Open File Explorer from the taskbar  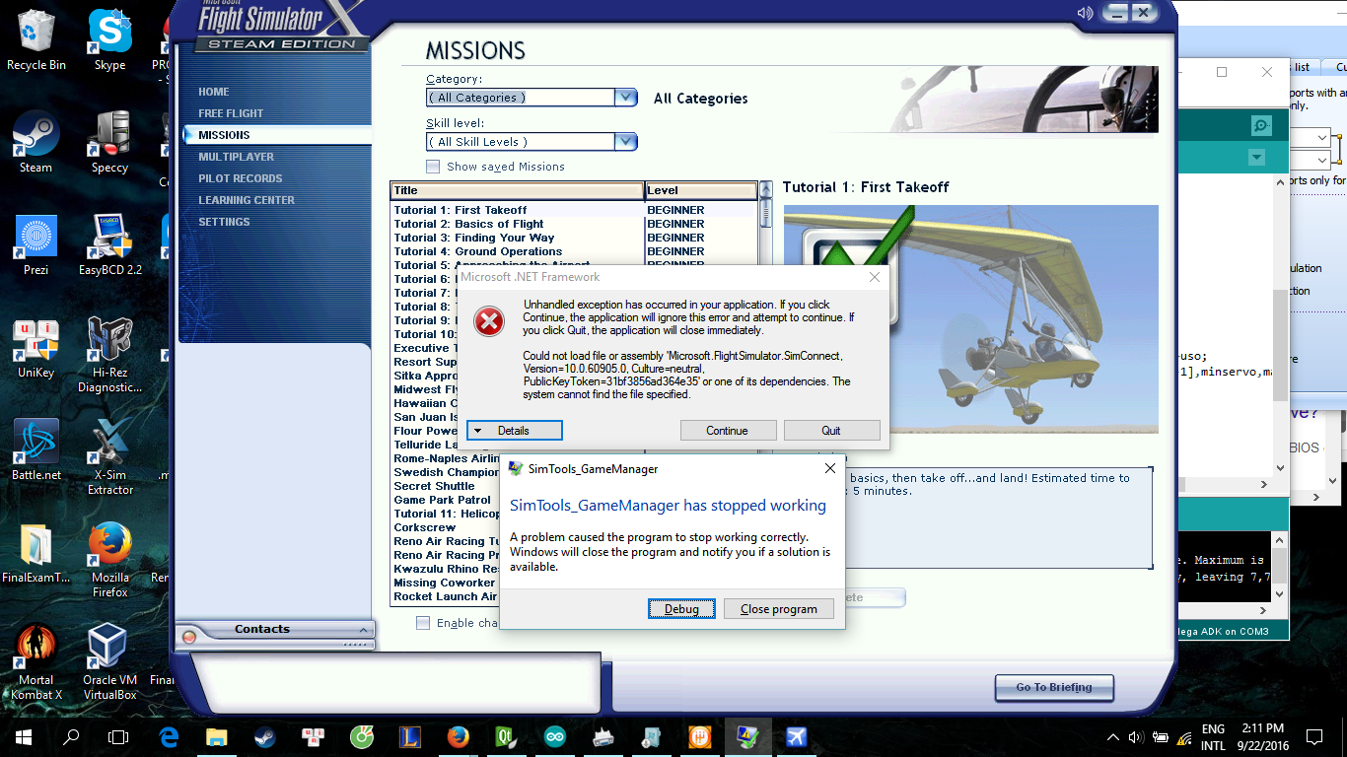(216, 737)
